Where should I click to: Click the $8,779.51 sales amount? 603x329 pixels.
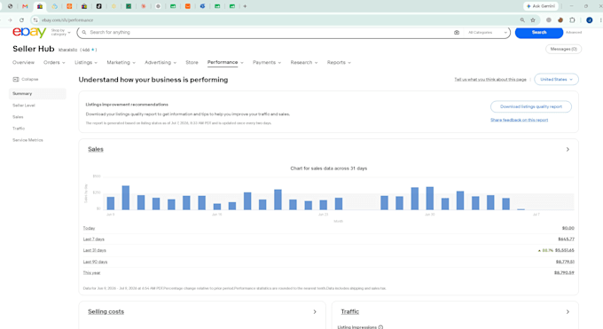pos(565,262)
